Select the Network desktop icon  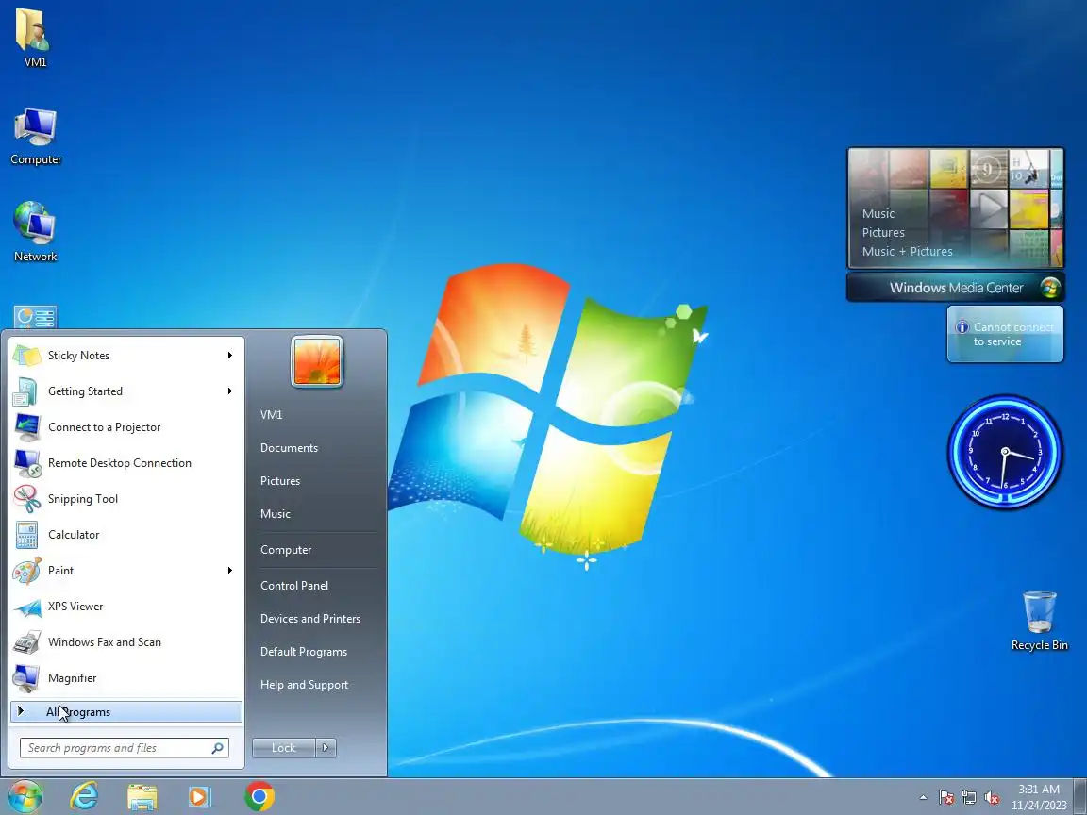coord(35,231)
